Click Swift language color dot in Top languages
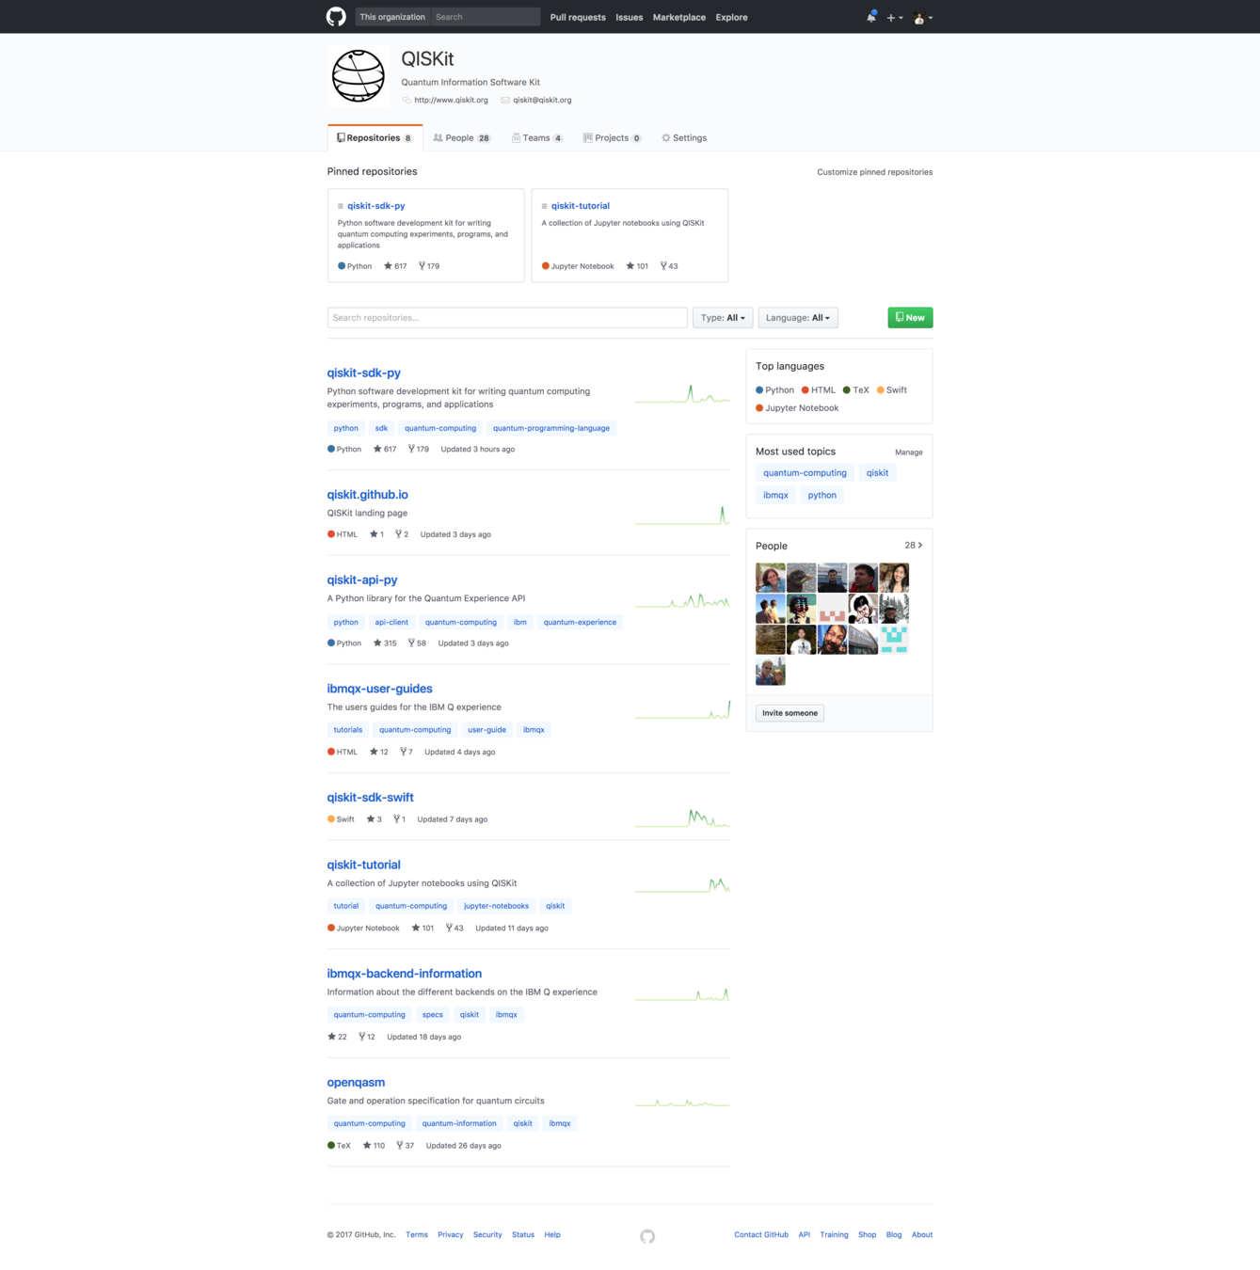The width and height of the screenshot is (1260, 1270). (x=881, y=390)
